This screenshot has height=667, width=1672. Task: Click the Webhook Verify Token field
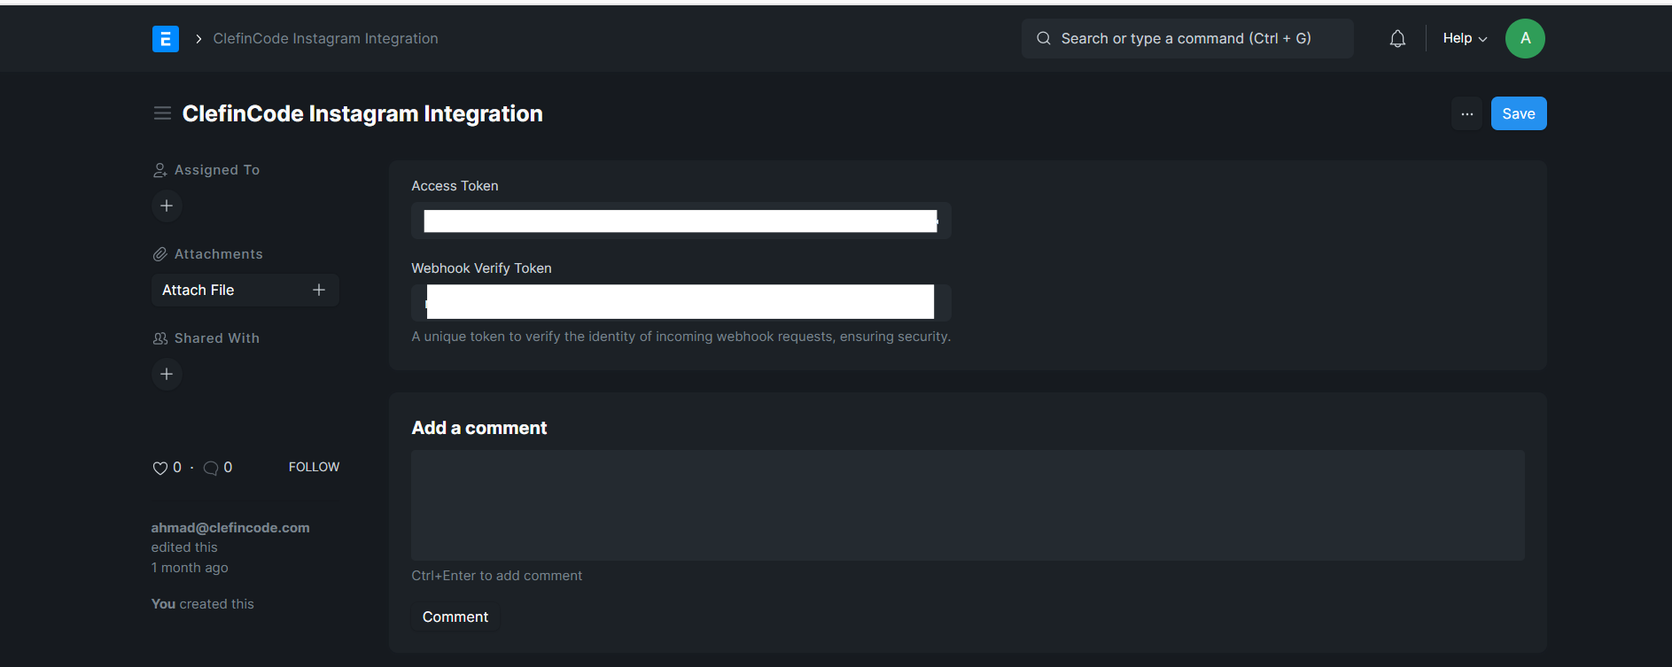click(x=680, y=302)
